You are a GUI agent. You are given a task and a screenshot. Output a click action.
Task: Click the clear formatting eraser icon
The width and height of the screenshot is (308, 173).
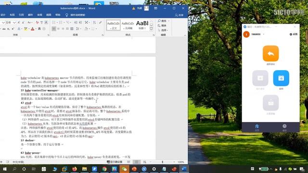38,23
